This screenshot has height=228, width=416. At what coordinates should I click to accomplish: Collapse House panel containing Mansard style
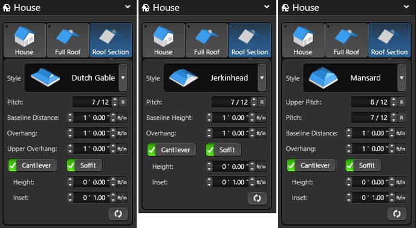406,7
